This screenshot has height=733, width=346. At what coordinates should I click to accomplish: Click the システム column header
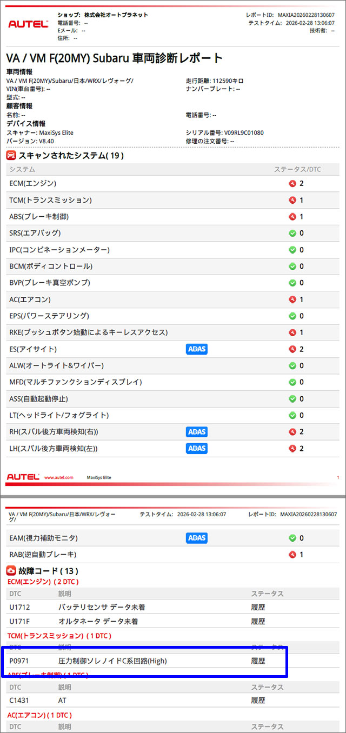pos(22,169)
